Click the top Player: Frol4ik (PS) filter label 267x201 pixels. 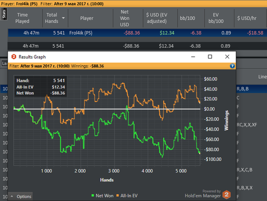tap(19, 4)
